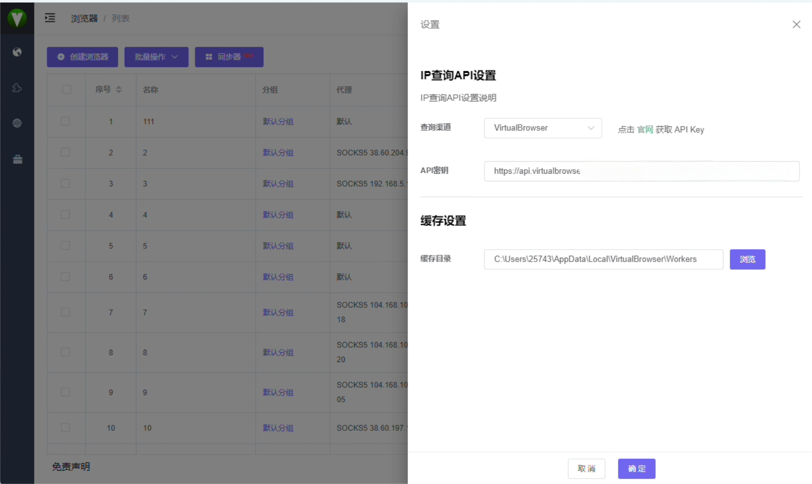
Task: Expand the 查询渠道 VirtualBrowser dropdown
Action: tap(542, 128)
